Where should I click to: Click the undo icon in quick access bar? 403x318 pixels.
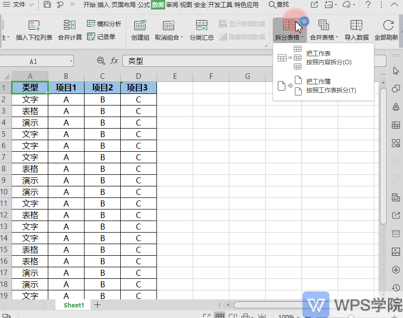pyautogui.click(x=60, y=5)
